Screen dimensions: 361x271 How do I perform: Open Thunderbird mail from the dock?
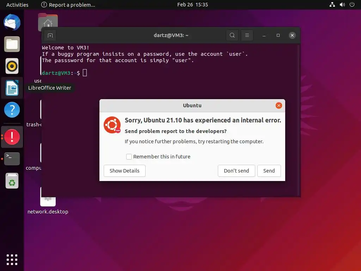point(12,22)
